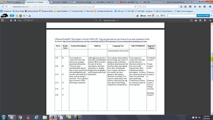This screenshot has height=120, width=213.
Task: Open File Explorer from taskbar
Action: click(45, 117)
